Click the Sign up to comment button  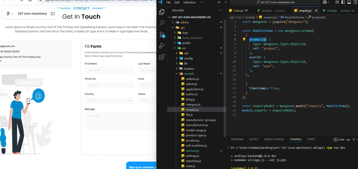141,166
